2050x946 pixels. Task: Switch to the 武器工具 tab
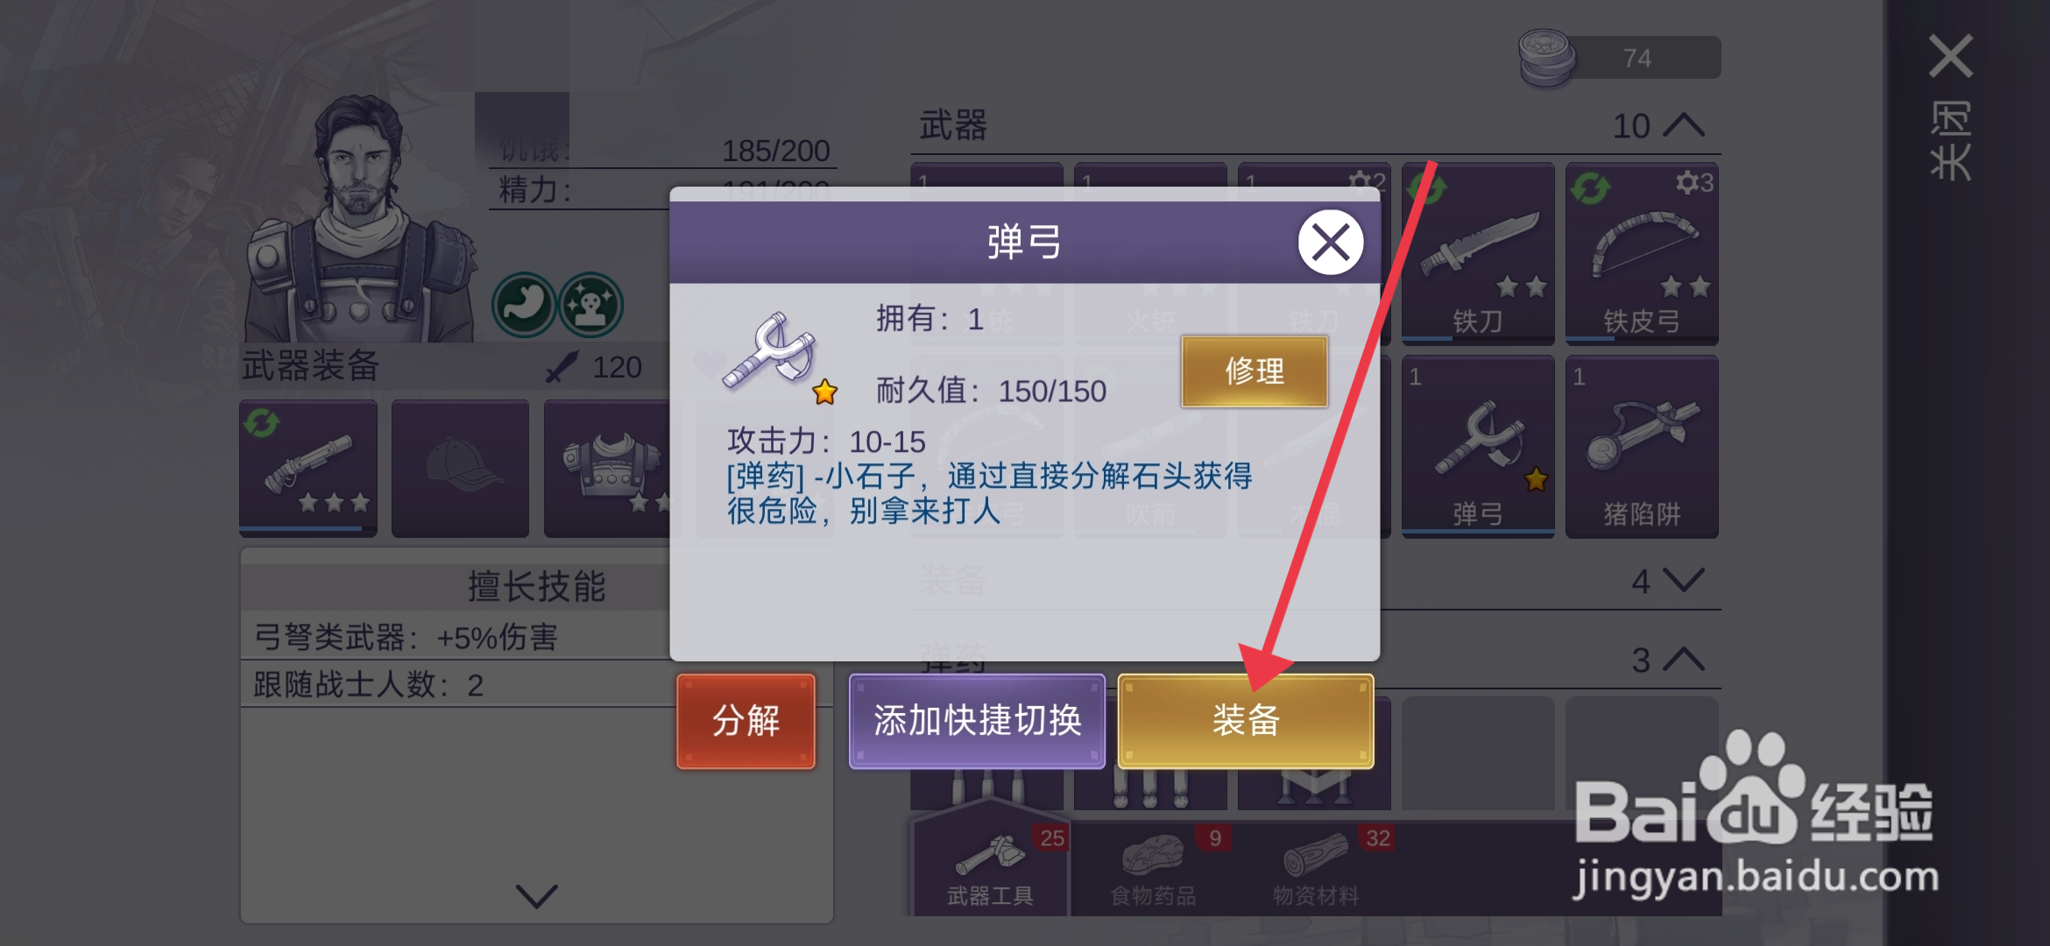click(x=990, y=866)
